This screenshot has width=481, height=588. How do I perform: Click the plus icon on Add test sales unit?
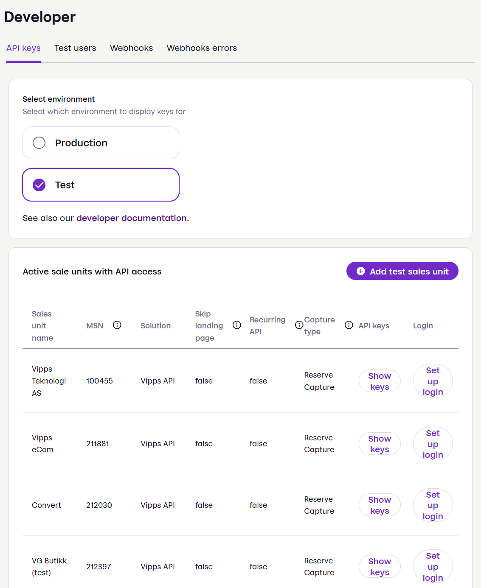pyautogui.click(x=360, y=271)
